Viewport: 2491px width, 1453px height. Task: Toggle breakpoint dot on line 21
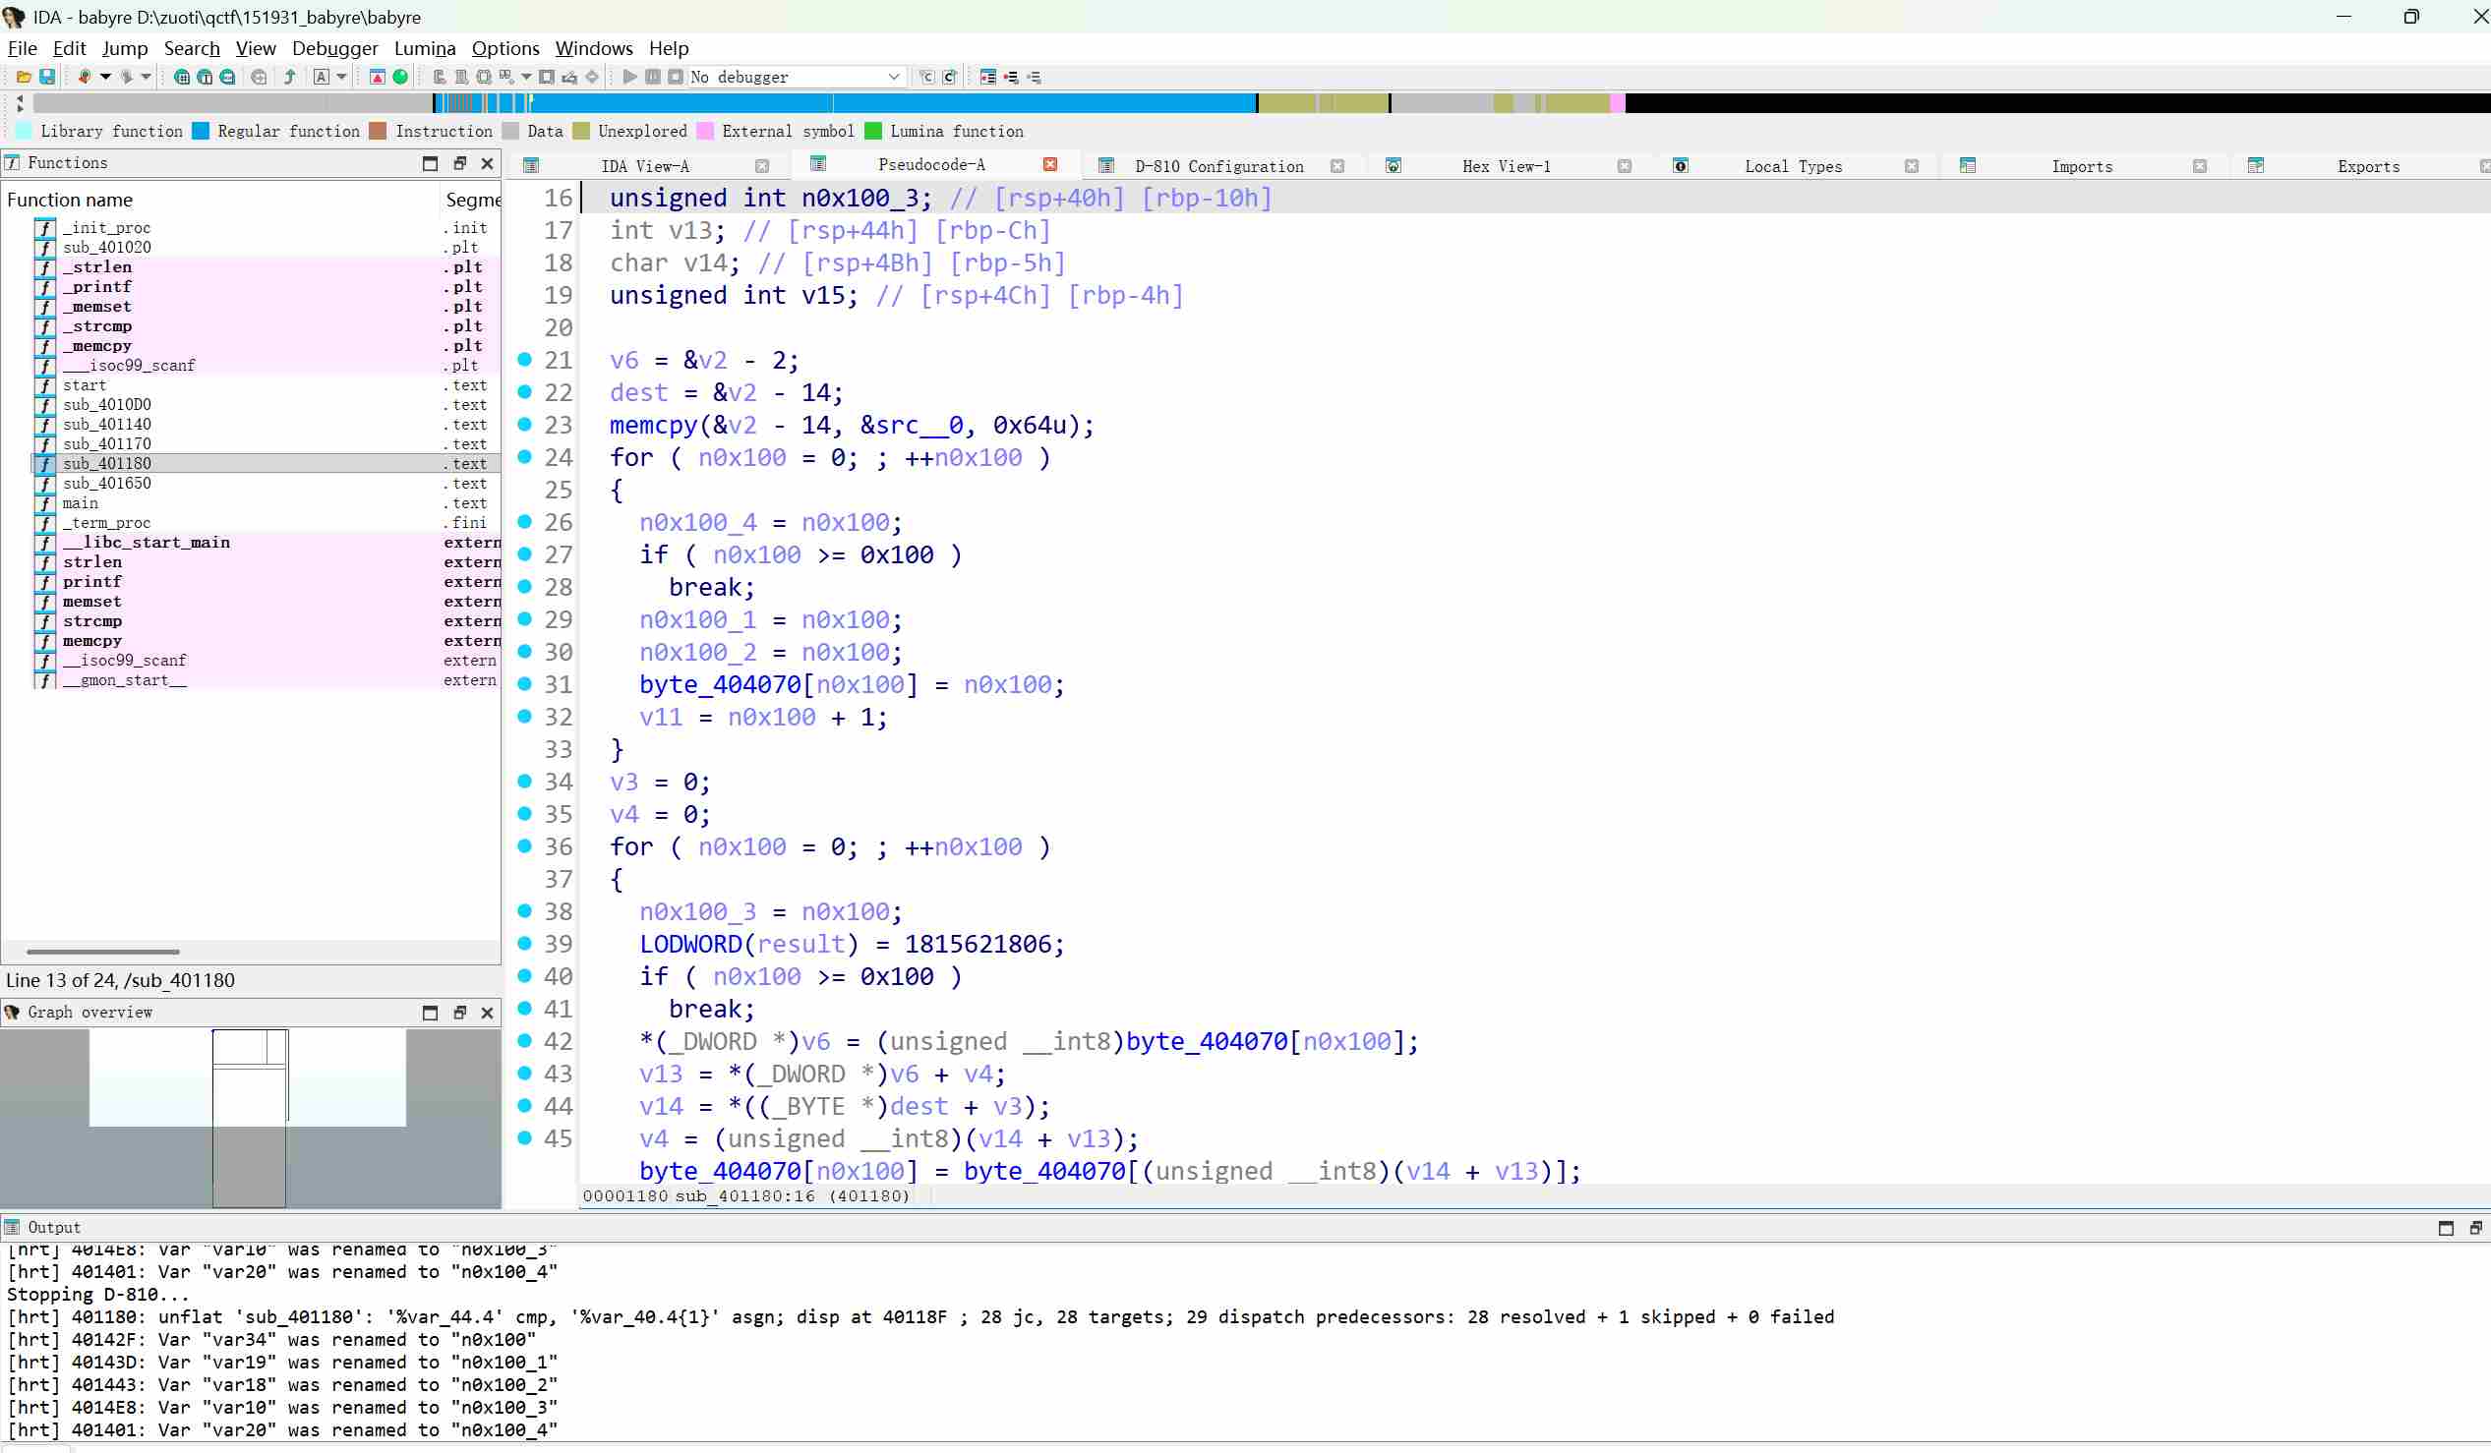click(x=525, y=360)
